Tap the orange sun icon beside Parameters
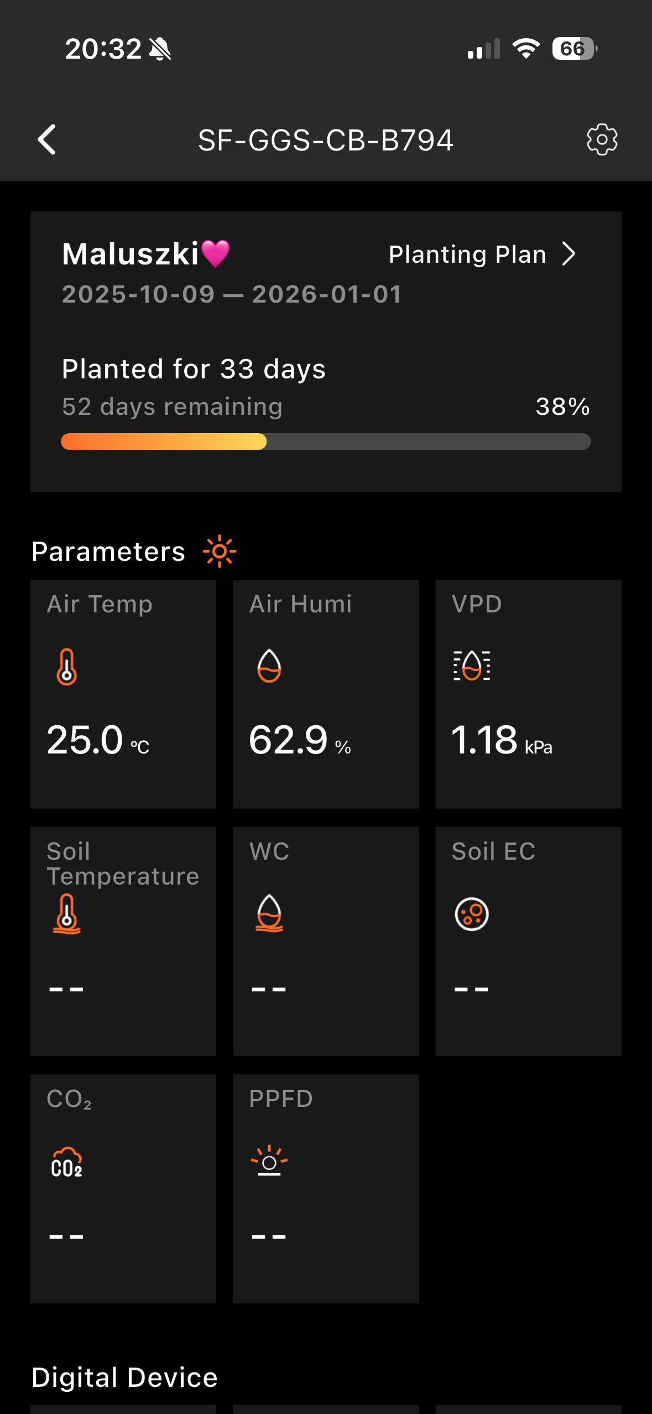 220,551
